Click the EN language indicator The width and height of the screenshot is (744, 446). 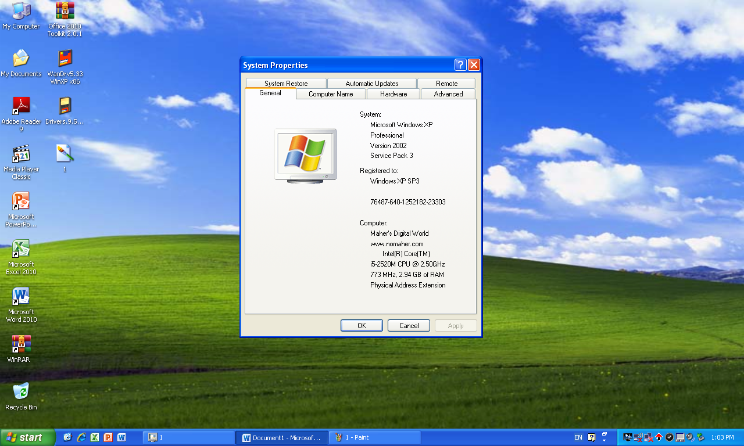click(578, 437)
